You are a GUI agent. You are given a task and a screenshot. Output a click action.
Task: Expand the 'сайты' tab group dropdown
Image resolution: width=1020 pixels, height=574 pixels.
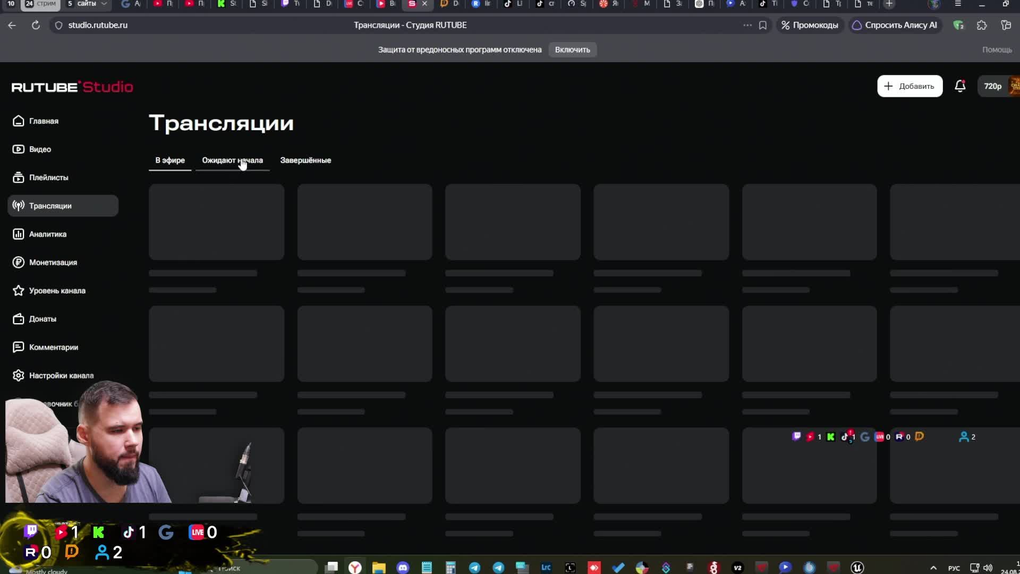(x=104, y=4)
